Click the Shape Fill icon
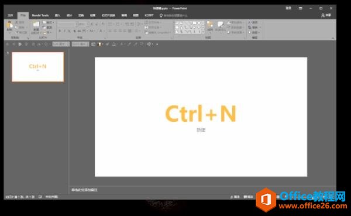Viewport: 351px width, 216px height. click(x=229, y=22)
